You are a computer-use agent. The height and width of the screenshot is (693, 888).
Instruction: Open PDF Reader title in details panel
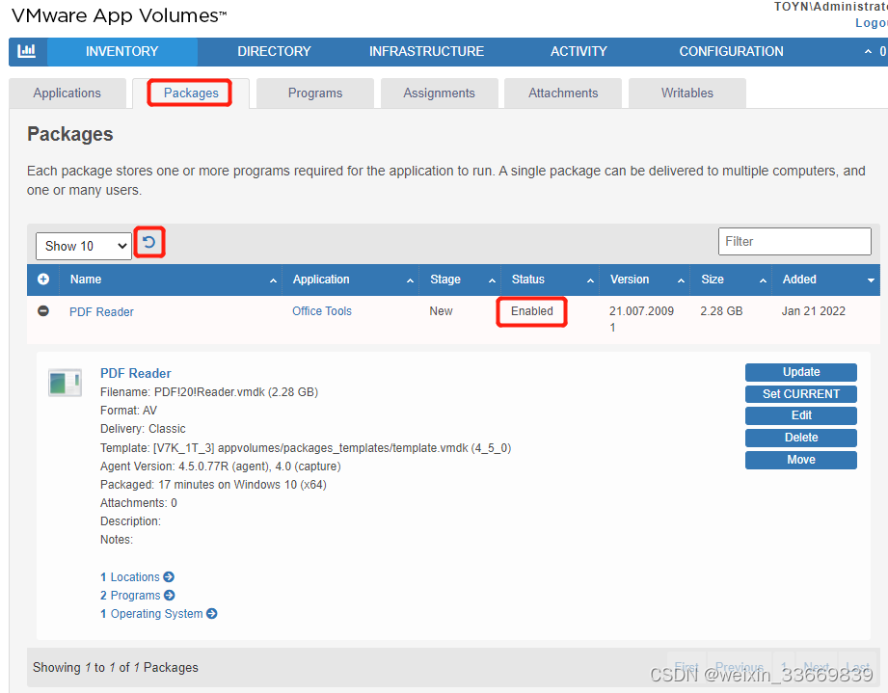coord(135,374)
